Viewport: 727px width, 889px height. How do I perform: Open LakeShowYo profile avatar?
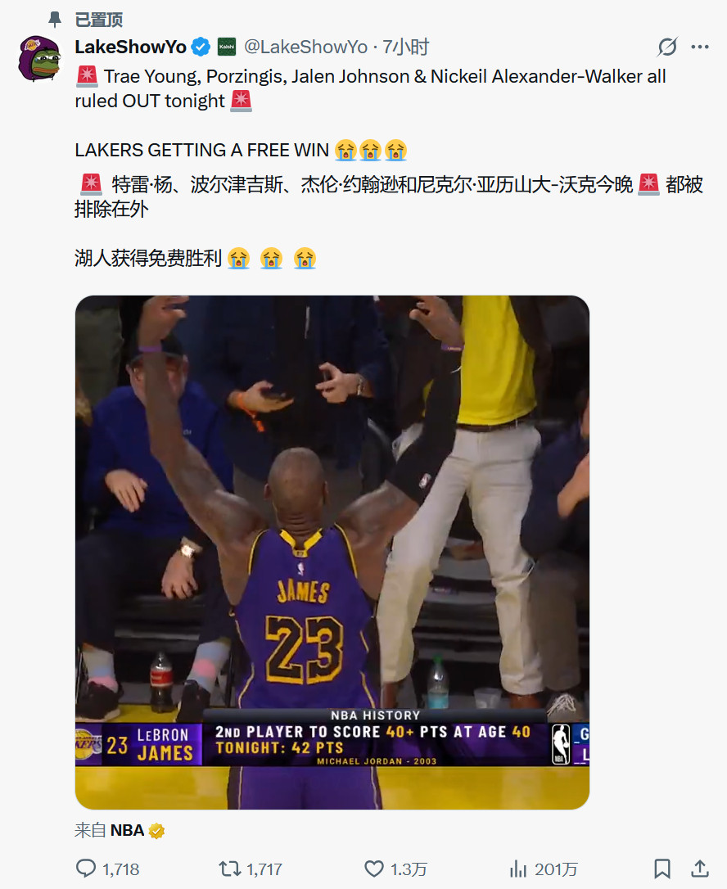(39, 58)
